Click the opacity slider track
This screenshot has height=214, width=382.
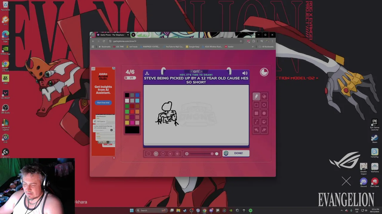pyautogui.click(x=202, y=154)
